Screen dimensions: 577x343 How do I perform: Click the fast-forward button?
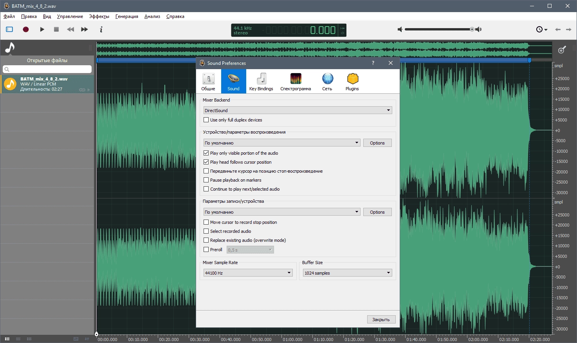pos(85,29)
